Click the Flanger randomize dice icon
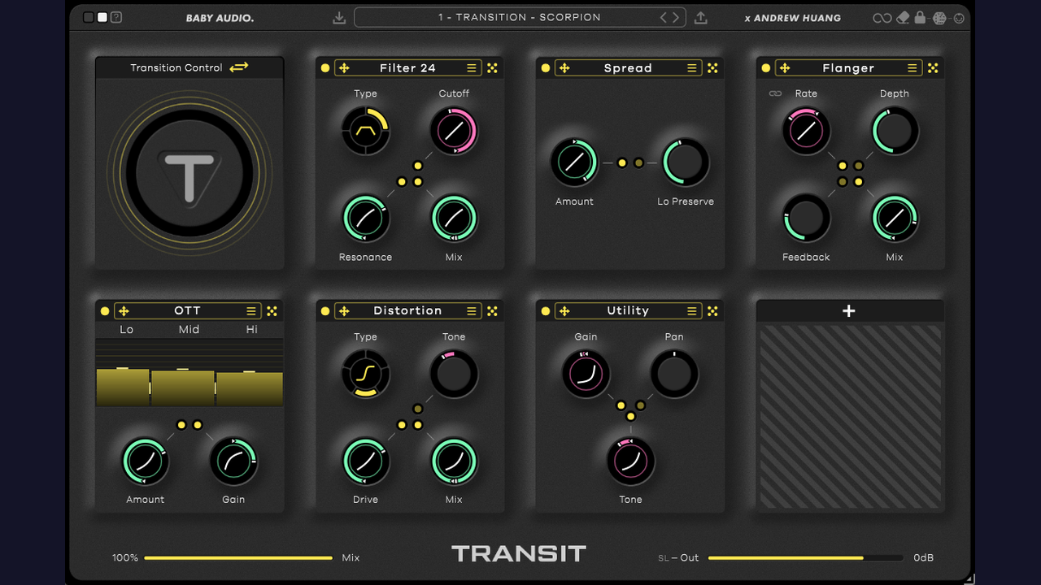Screen dimensions: 1041x585 [x=933, y=68]
